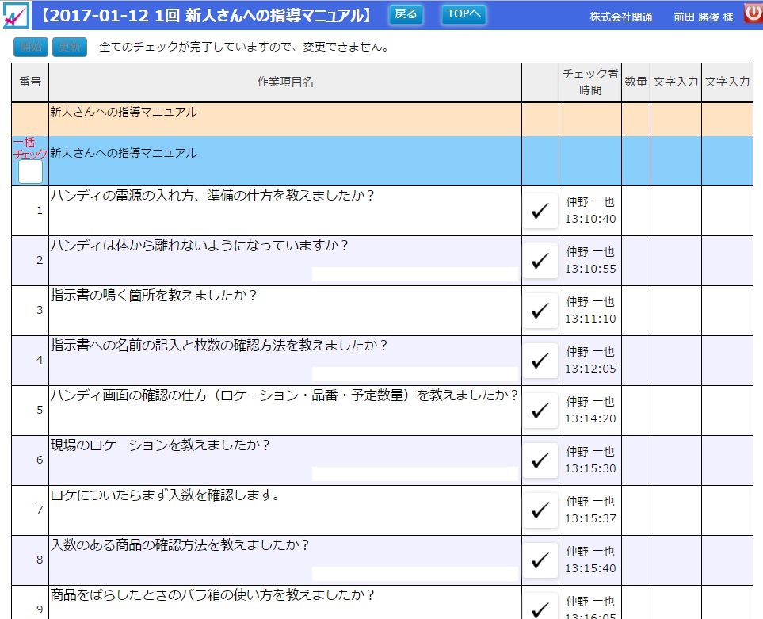Toggle the checkmark for item 6 現場のロケーション
Viewport: 763px width, 619px height.
point(540,460)
